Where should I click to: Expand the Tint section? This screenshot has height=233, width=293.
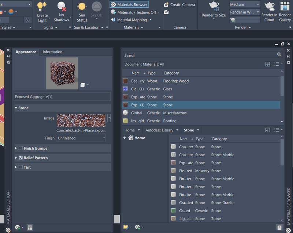click(16, 167)
